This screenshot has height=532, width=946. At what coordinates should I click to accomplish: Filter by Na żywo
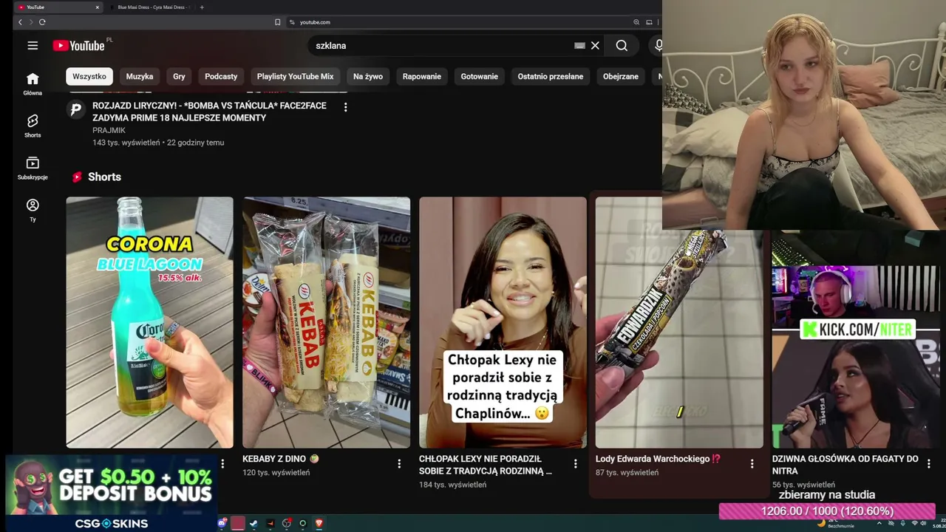click(x=368, y=76)
